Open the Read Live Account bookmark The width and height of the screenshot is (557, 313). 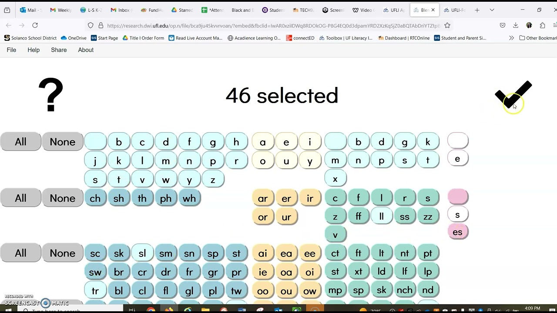[195, 38]
